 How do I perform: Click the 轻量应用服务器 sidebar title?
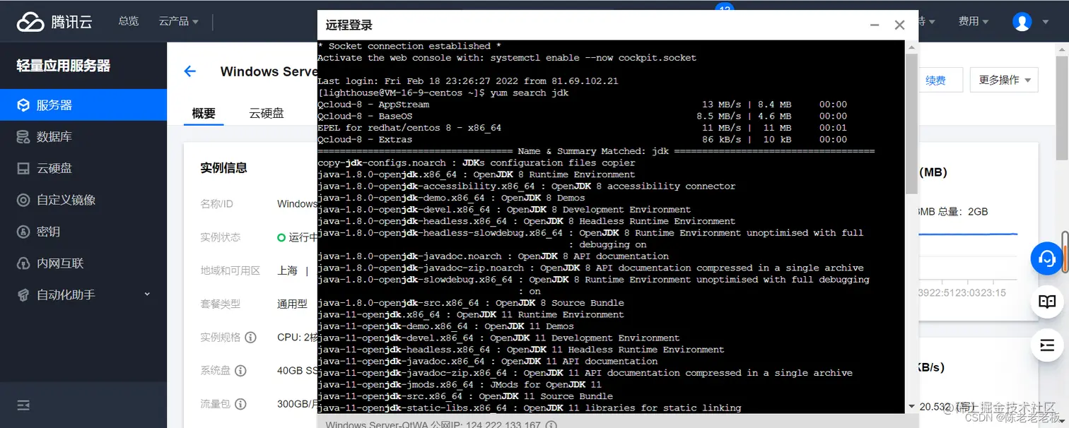pos(64,66)
